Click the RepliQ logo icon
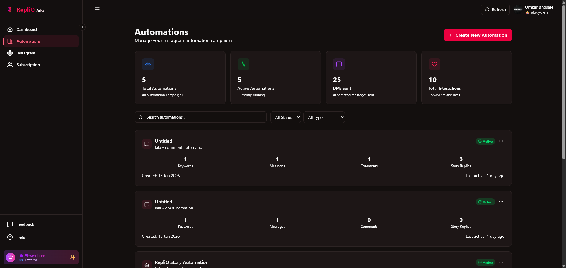This screenshot has width=566, height=268. point(10,10)
